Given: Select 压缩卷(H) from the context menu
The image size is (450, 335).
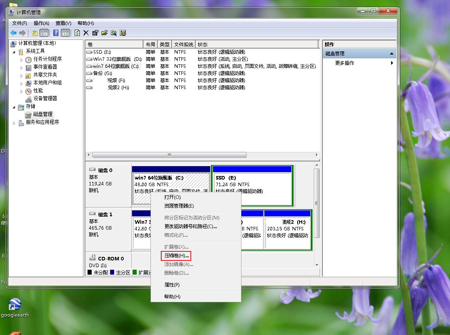Looking at the screenshot, I should [175, 255].
